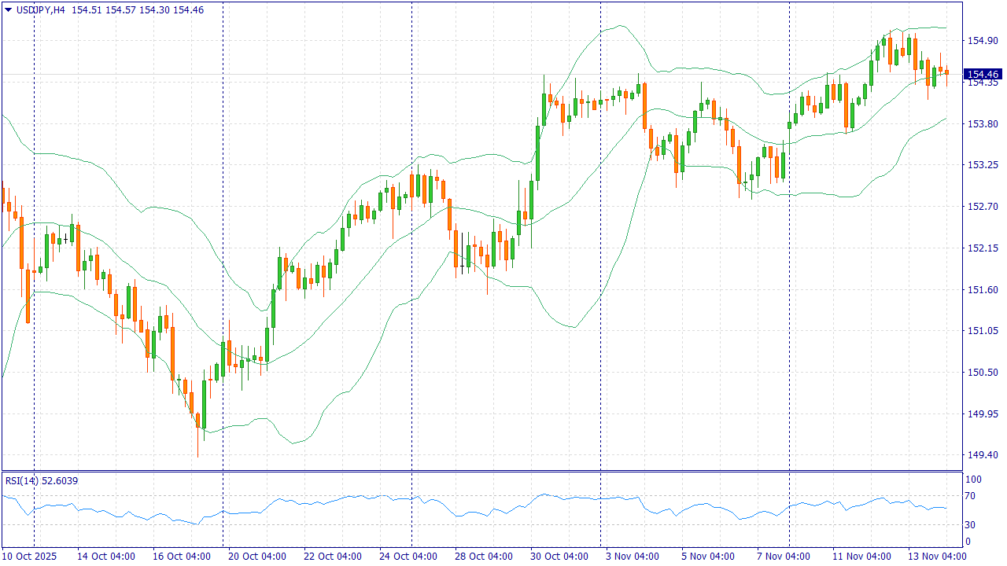
Task: Click the 152.15 price scale label
Action: pyautogui.click(x=982, y=248)
